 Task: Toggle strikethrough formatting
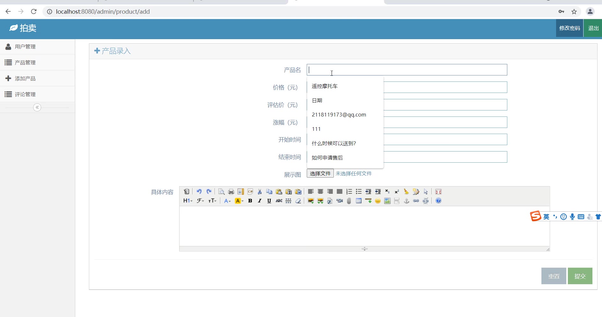pyautogui.click(x=279, y=201)
